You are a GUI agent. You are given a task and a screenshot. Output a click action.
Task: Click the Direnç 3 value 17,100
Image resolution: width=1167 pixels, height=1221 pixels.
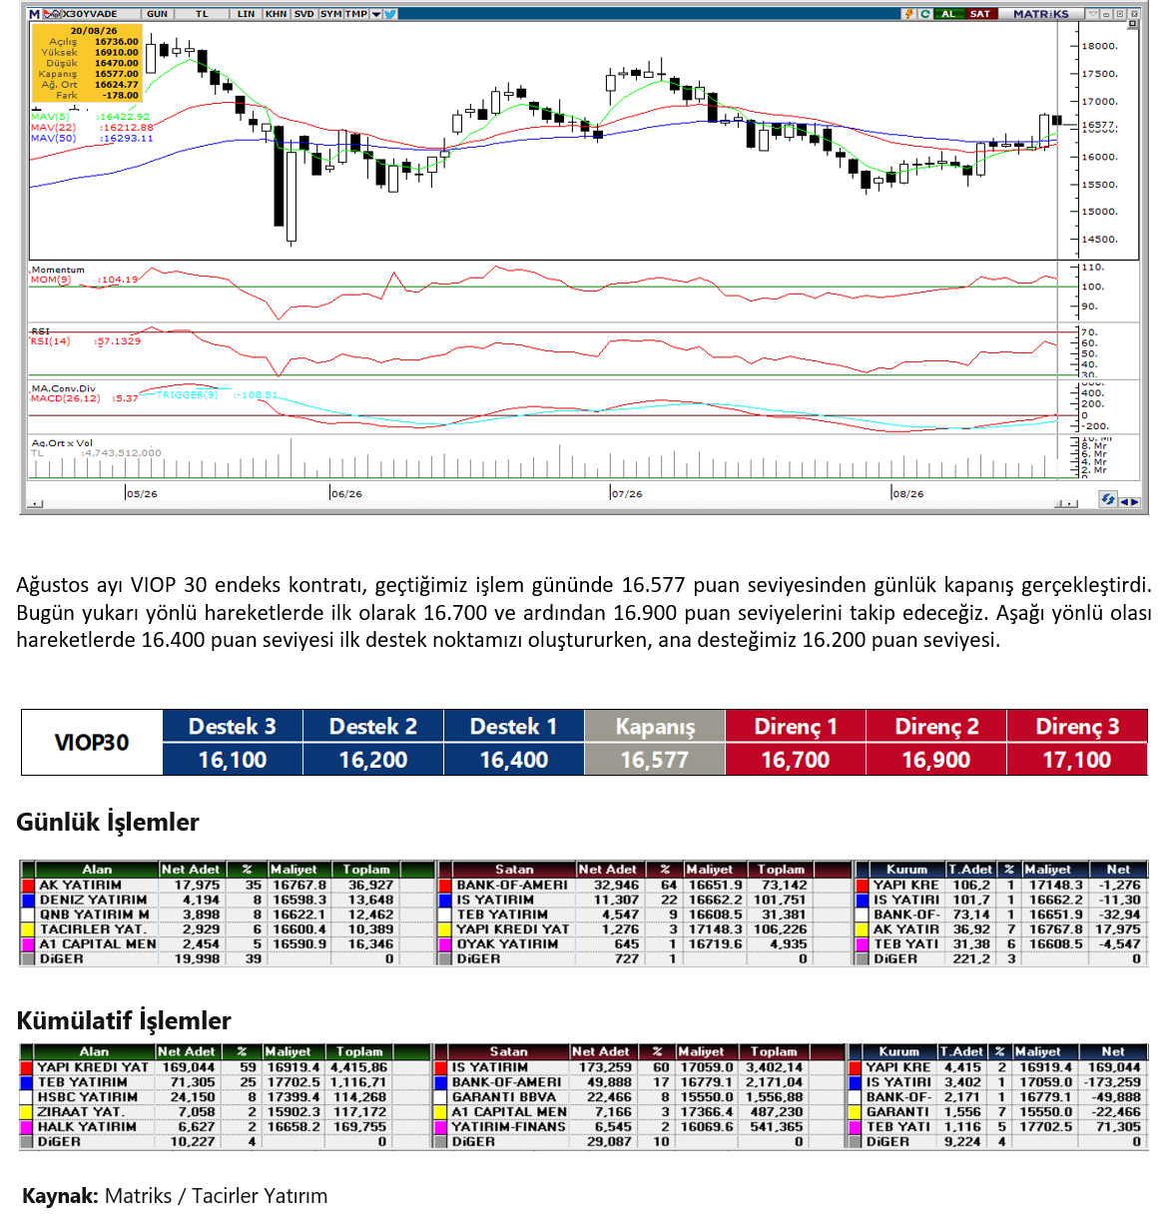(1077, 760)
